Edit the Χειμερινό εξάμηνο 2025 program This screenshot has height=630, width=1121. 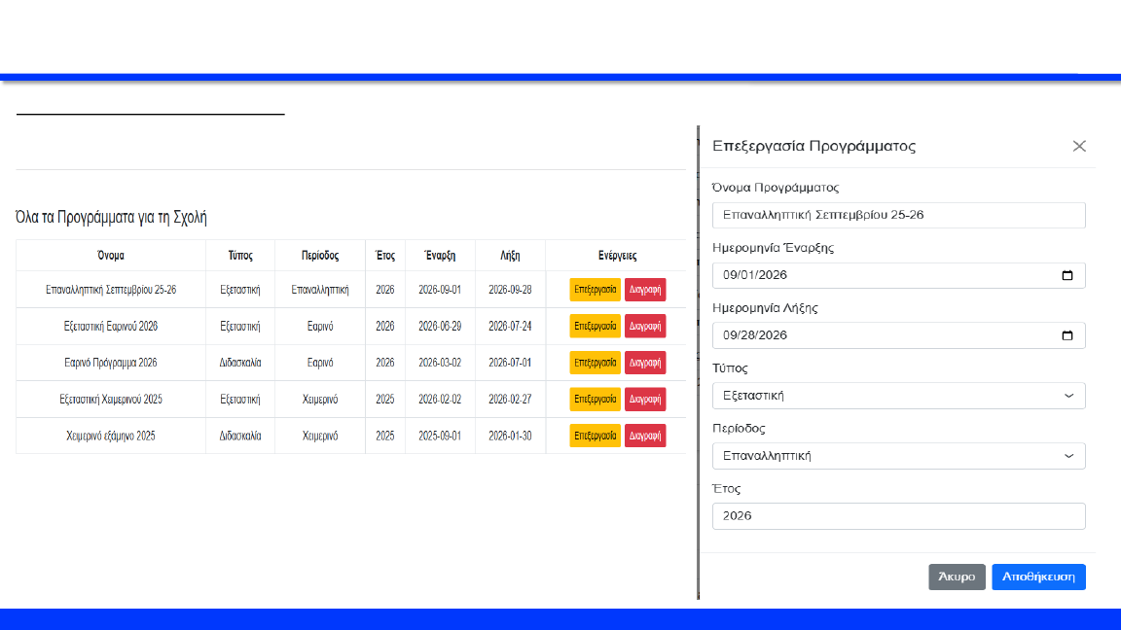[x=595, y=436]
